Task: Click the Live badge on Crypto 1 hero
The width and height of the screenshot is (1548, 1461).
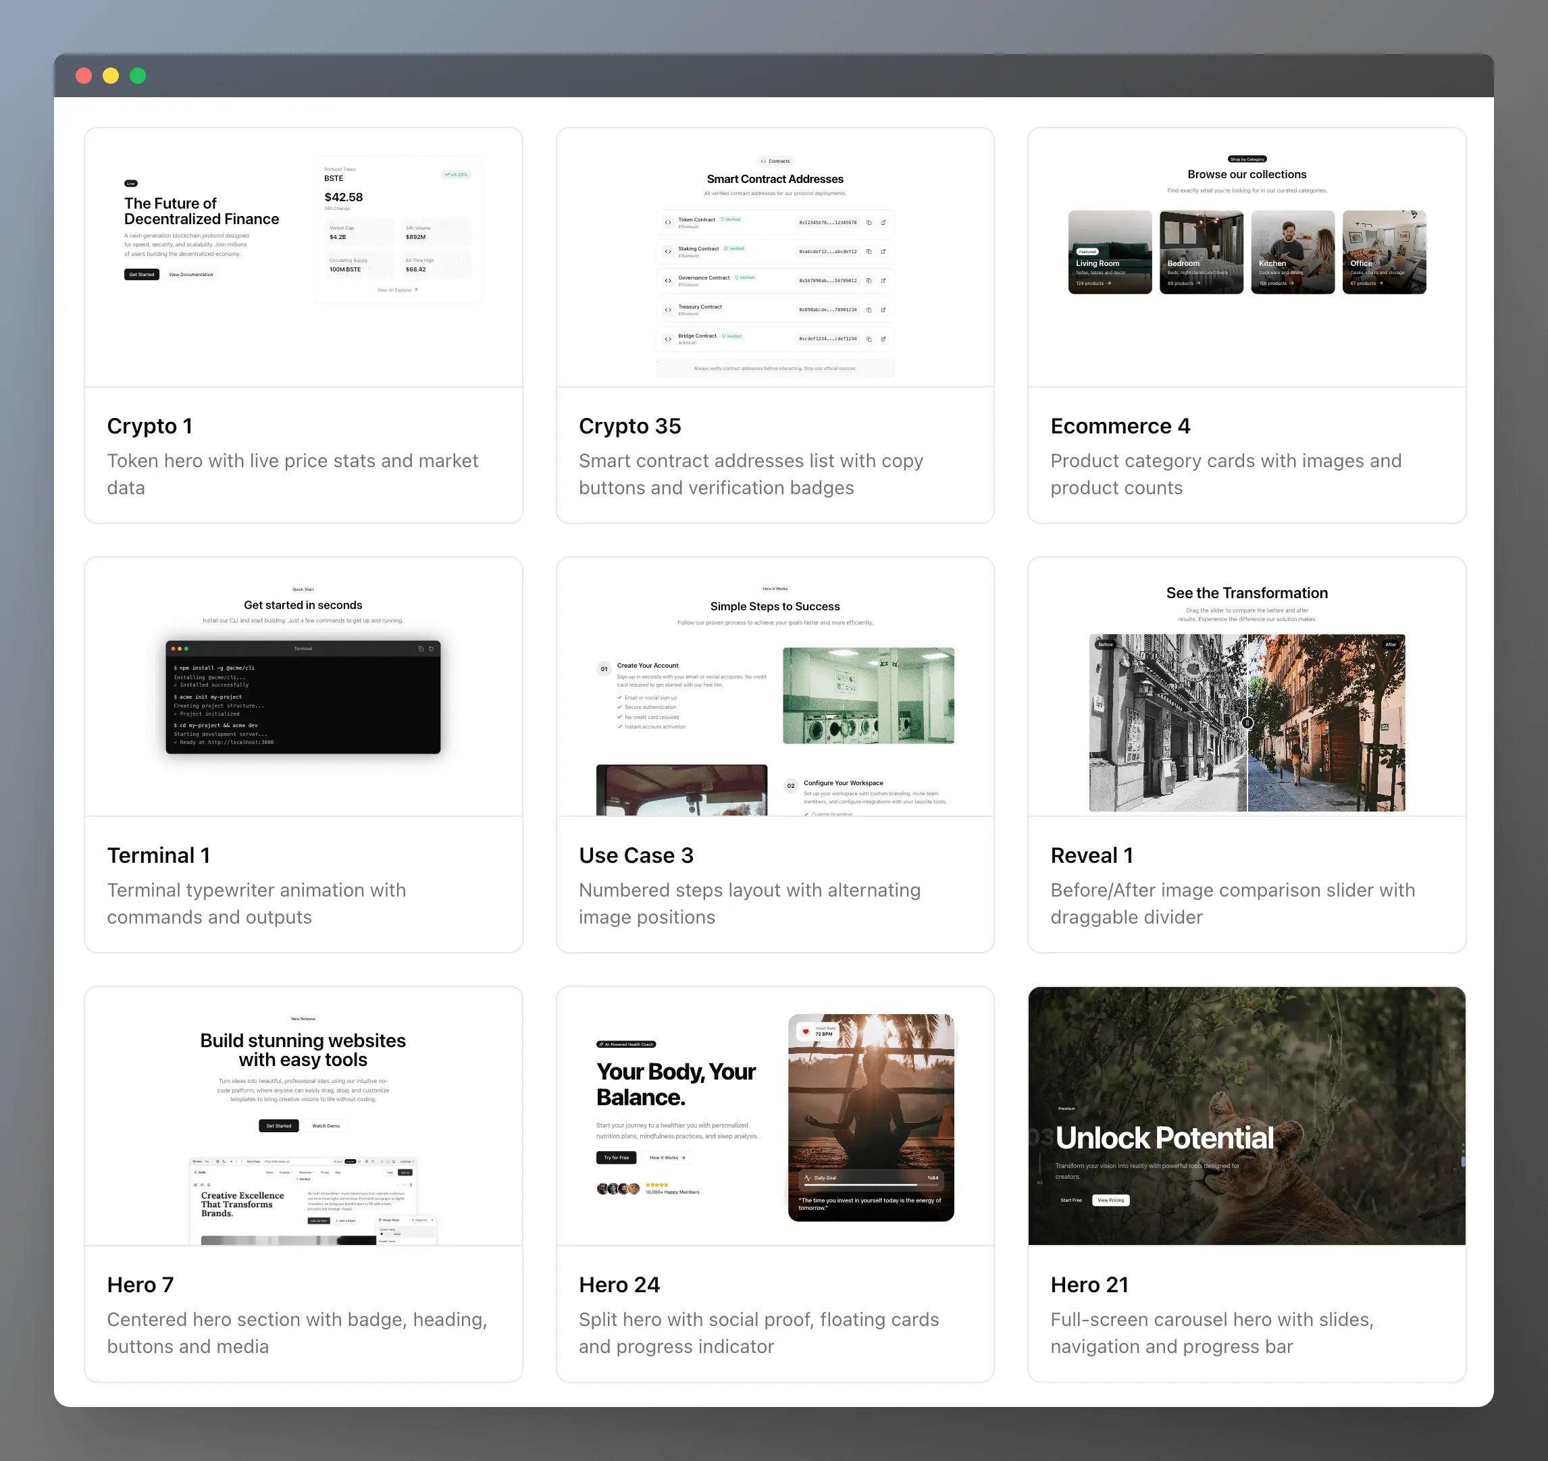Action: [x=131, y=184]
